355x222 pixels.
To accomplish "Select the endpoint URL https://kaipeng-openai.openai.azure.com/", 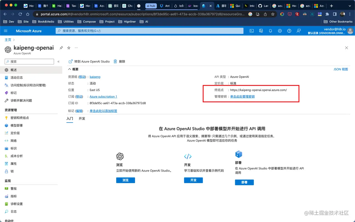I will [x=258, y=90].
